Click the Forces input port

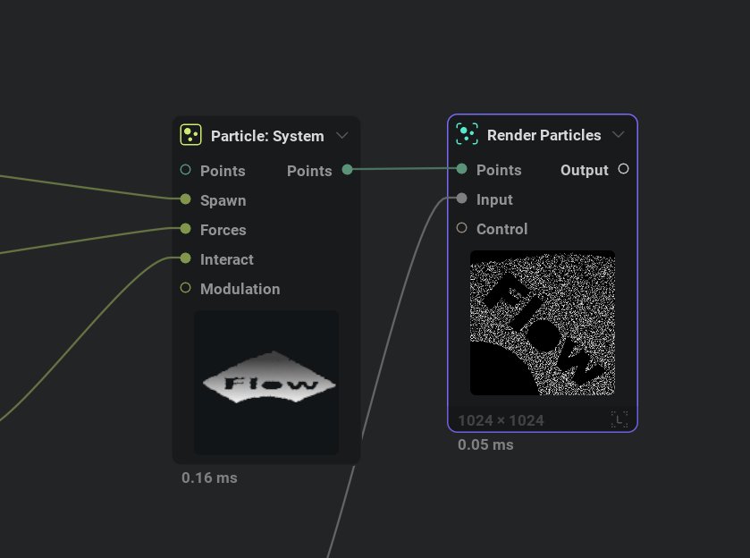(x=186, y=229)
